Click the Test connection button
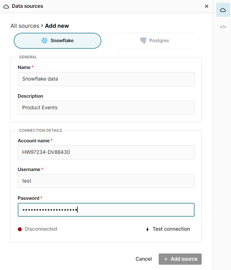The image size is (231, 270). [168, 229]
